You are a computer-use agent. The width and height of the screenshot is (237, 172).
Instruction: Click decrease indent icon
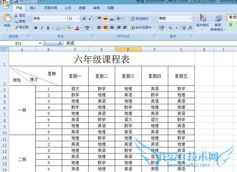click(118, 27)
